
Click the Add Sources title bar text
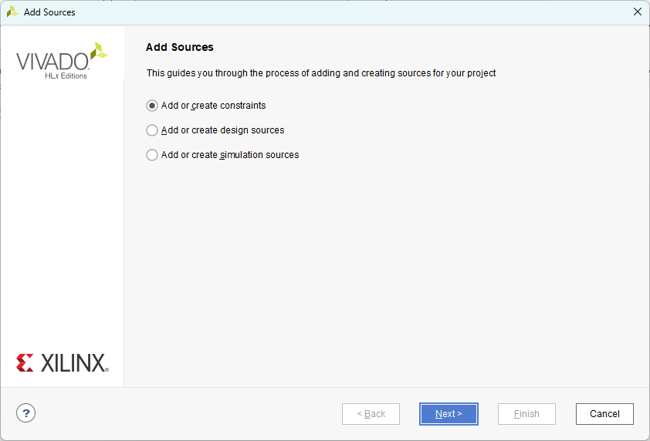tap(49, 12)
